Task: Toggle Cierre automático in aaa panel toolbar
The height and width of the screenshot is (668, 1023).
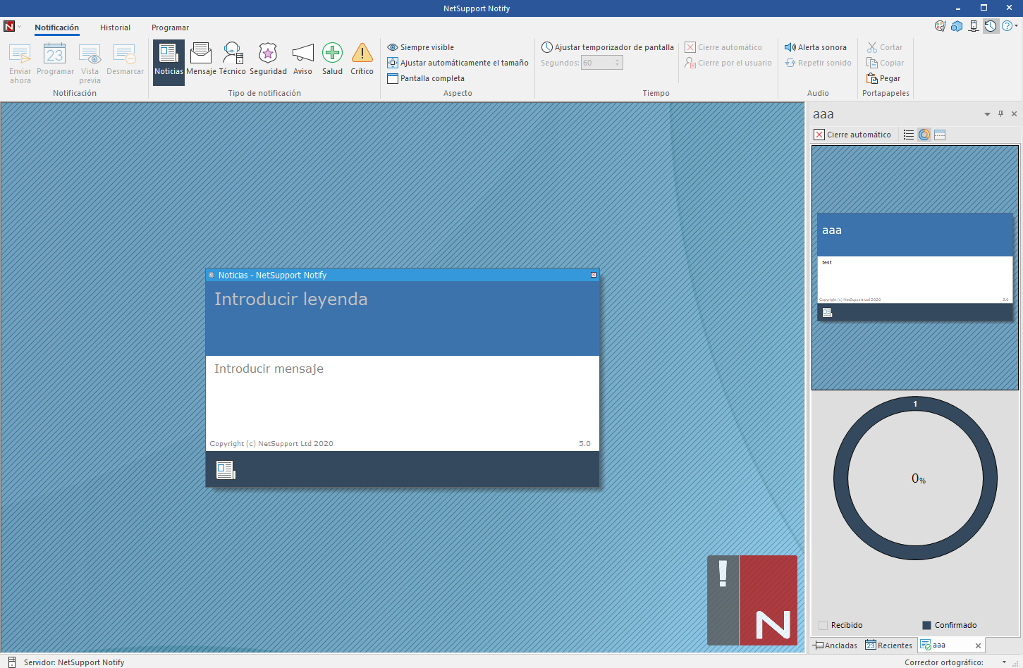Action: click(x=852, y=135)
